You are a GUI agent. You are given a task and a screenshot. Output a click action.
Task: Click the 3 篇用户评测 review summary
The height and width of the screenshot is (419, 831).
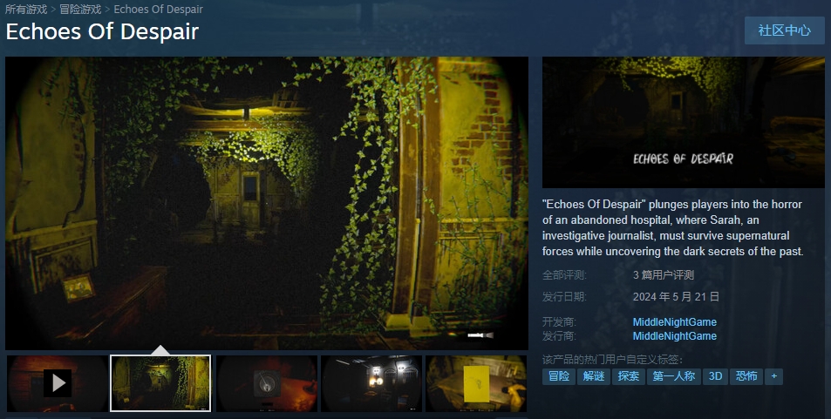pyautogui.click(x=664, y=275)
